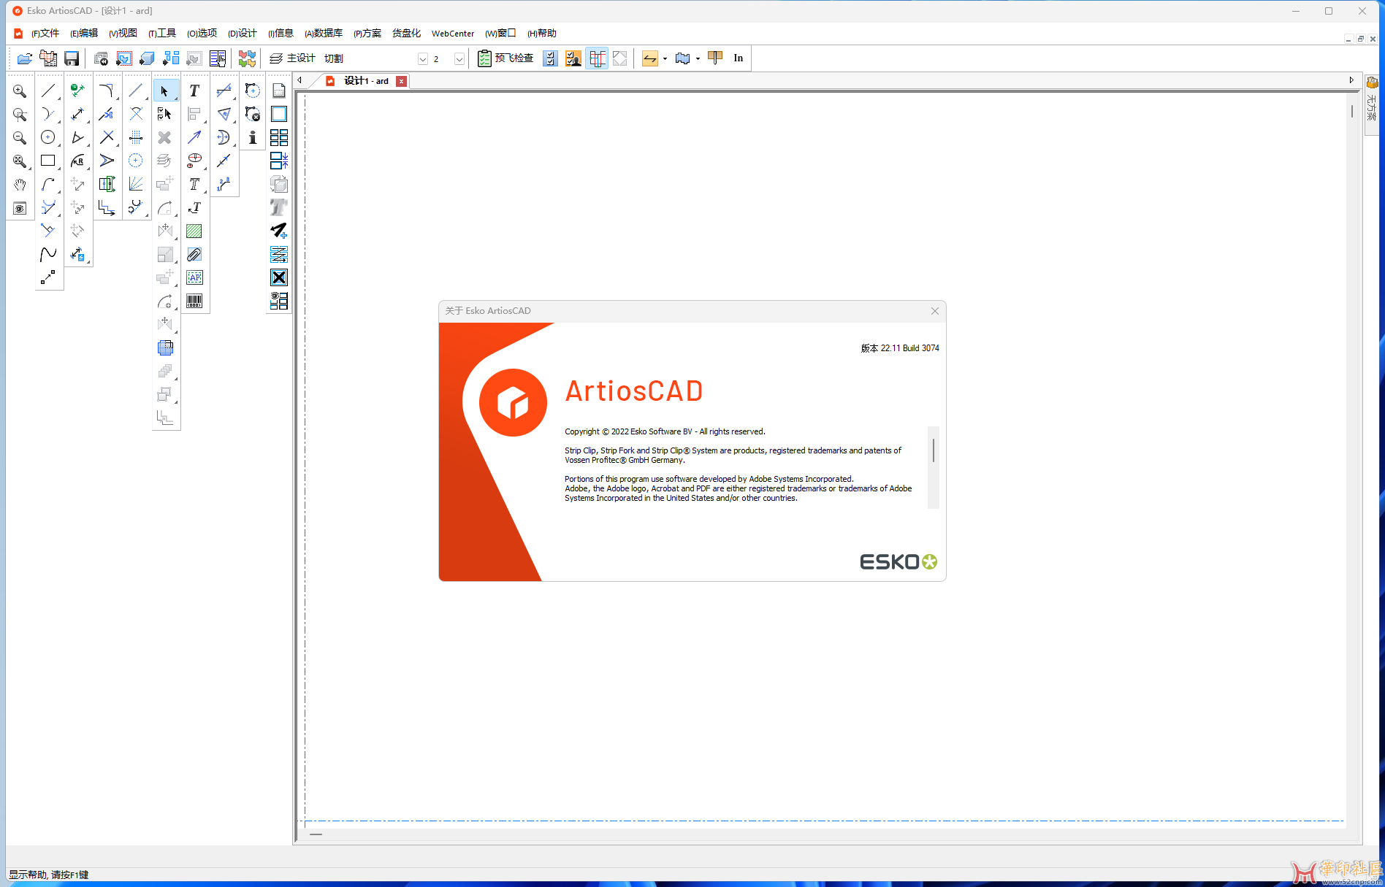Image resolution: width=1385 pixels, height=887 pixels.
Task: Open the 货盘化 menu
Action: tap(406, 34)
